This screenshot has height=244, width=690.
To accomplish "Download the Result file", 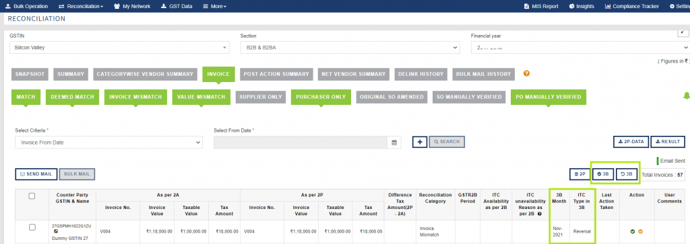I will [x=668, y=142].
